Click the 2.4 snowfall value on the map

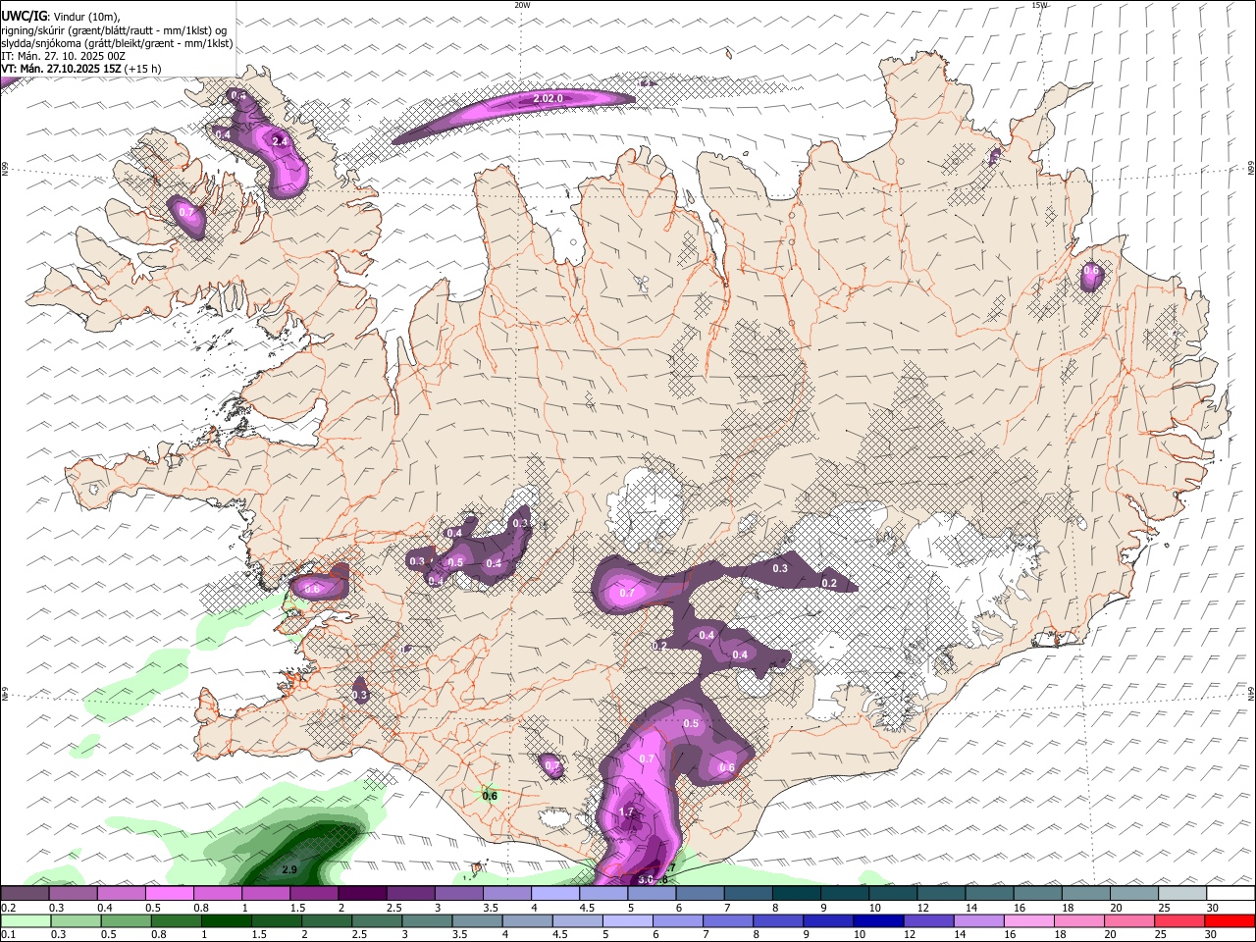(x=280, y=142)
